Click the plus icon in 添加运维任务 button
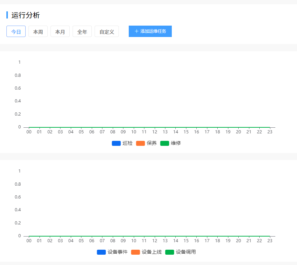The width and height of the screenshot is (297, 265). [136, 31]
